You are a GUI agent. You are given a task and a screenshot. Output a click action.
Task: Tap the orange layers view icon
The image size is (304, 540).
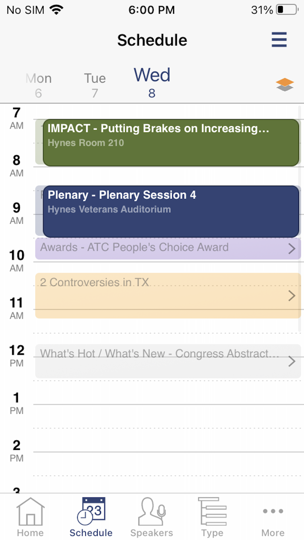click(285, 84)
